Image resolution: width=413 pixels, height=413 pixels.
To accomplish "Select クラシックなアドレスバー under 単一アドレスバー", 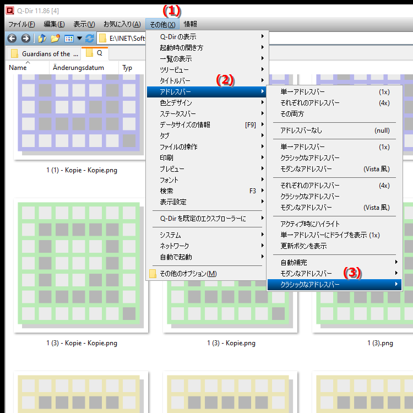I will 334,158.
